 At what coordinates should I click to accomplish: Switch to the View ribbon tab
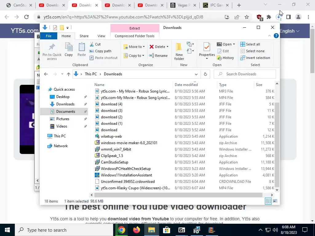[x=101, y=36]
